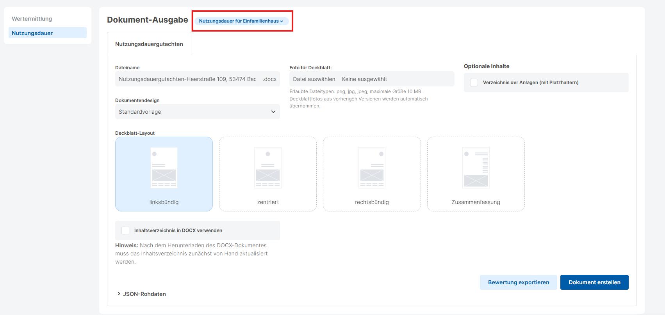This screenshot has width=665, height=315.
Task: Open Wertermittlung in the sidebar
Action: tap(32, 19)
